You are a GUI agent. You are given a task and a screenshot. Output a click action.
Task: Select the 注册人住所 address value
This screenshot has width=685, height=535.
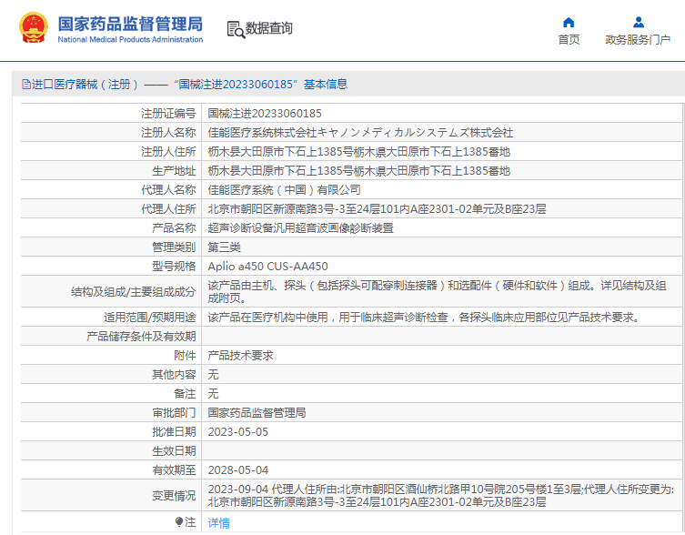[x=359, y=152]
